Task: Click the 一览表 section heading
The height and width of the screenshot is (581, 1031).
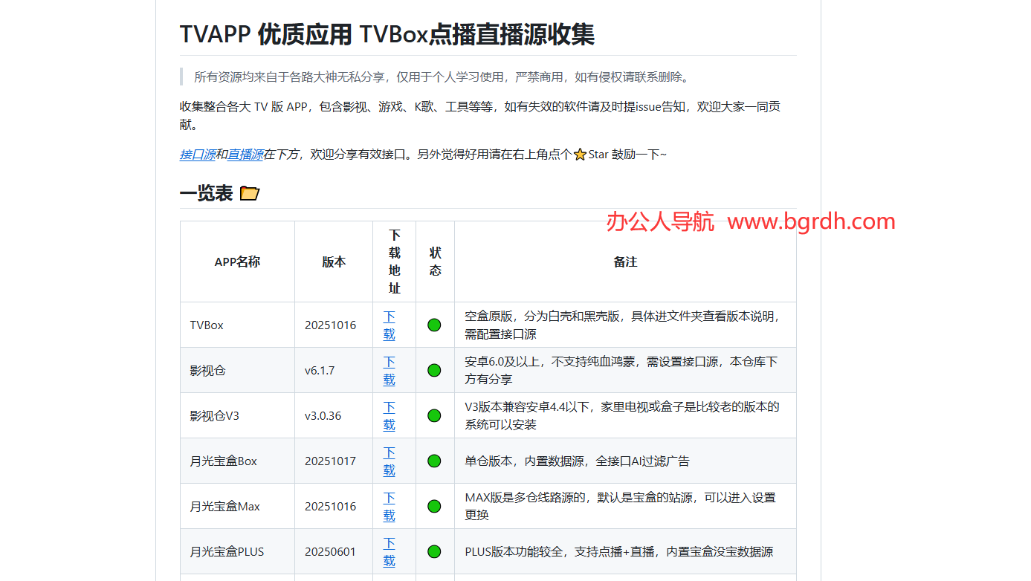Action: [x=206, y=192]
